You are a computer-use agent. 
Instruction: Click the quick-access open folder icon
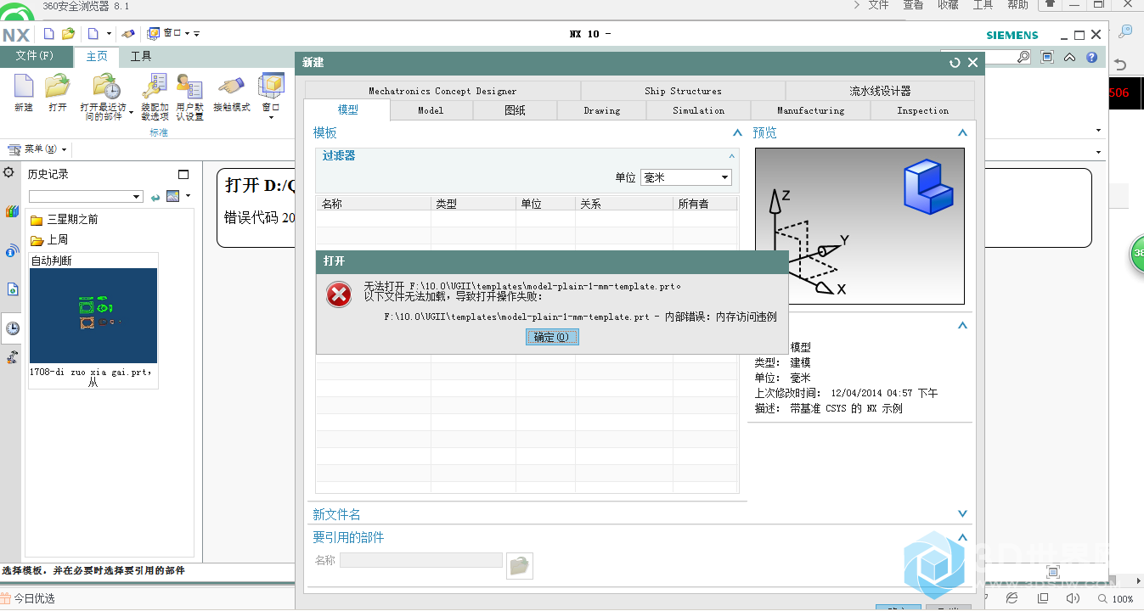(x=69, y=34)
